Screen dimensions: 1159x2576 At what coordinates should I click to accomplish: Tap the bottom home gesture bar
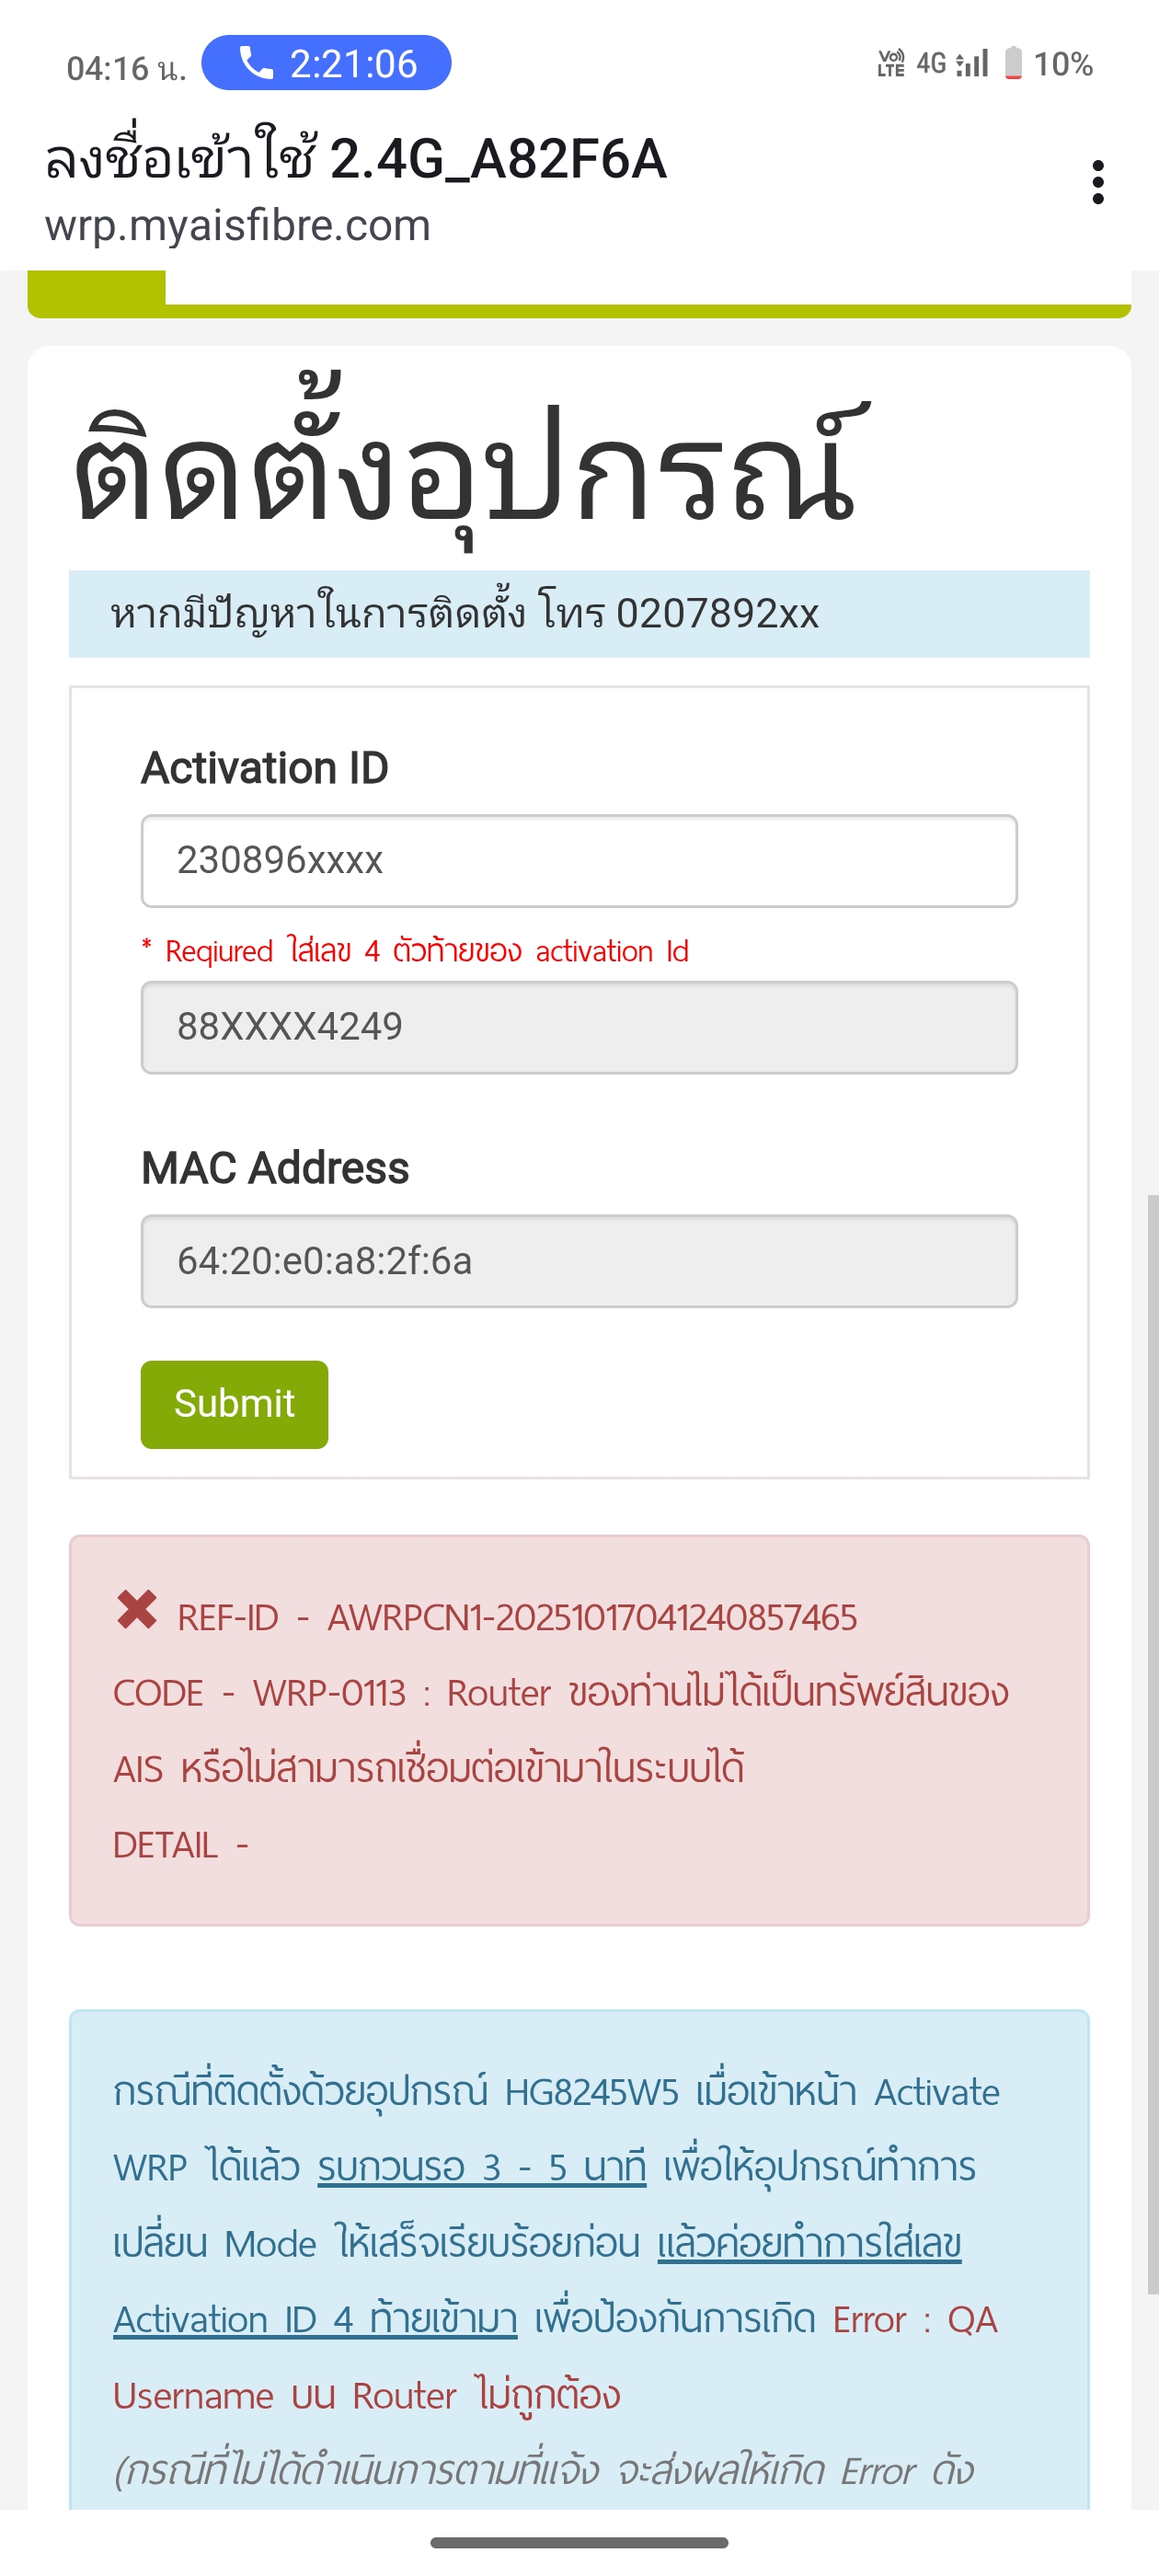(579, 2542)
